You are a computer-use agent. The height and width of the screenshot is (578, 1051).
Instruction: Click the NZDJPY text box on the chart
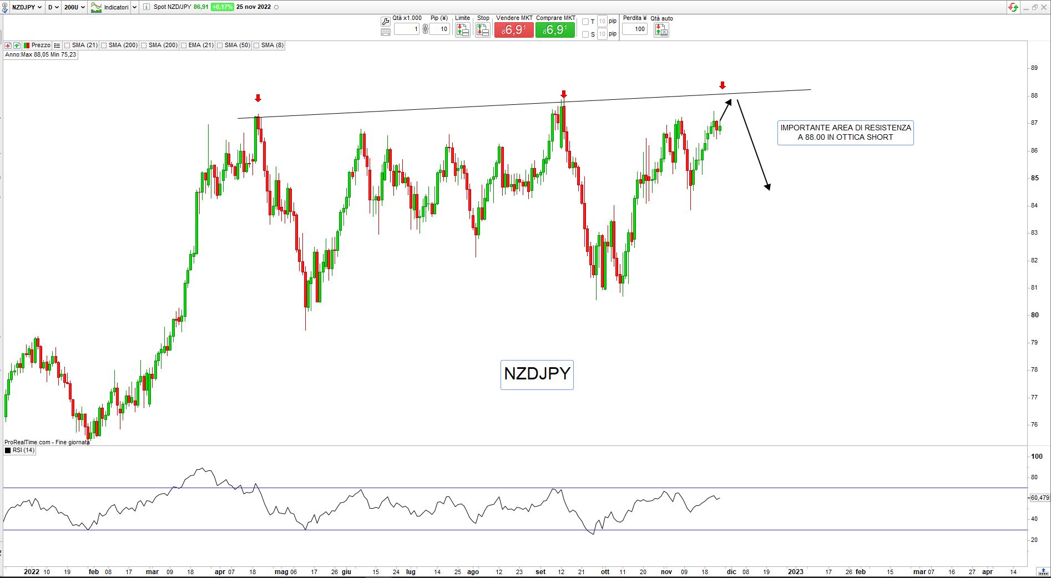(537, 374)
